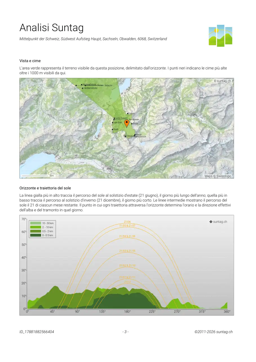Click the 45° azimuth axis label
Screen dimensions: 256x362
52,312
